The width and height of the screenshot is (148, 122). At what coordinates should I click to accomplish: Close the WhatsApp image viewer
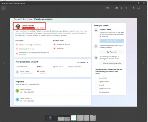click(144, 3)
